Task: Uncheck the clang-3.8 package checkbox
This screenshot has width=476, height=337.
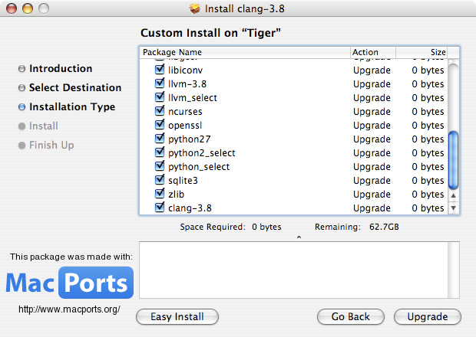Action: click(x=160, y=207)
